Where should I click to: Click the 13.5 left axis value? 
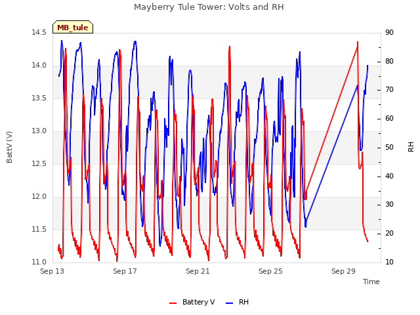(x=39, y=98)
